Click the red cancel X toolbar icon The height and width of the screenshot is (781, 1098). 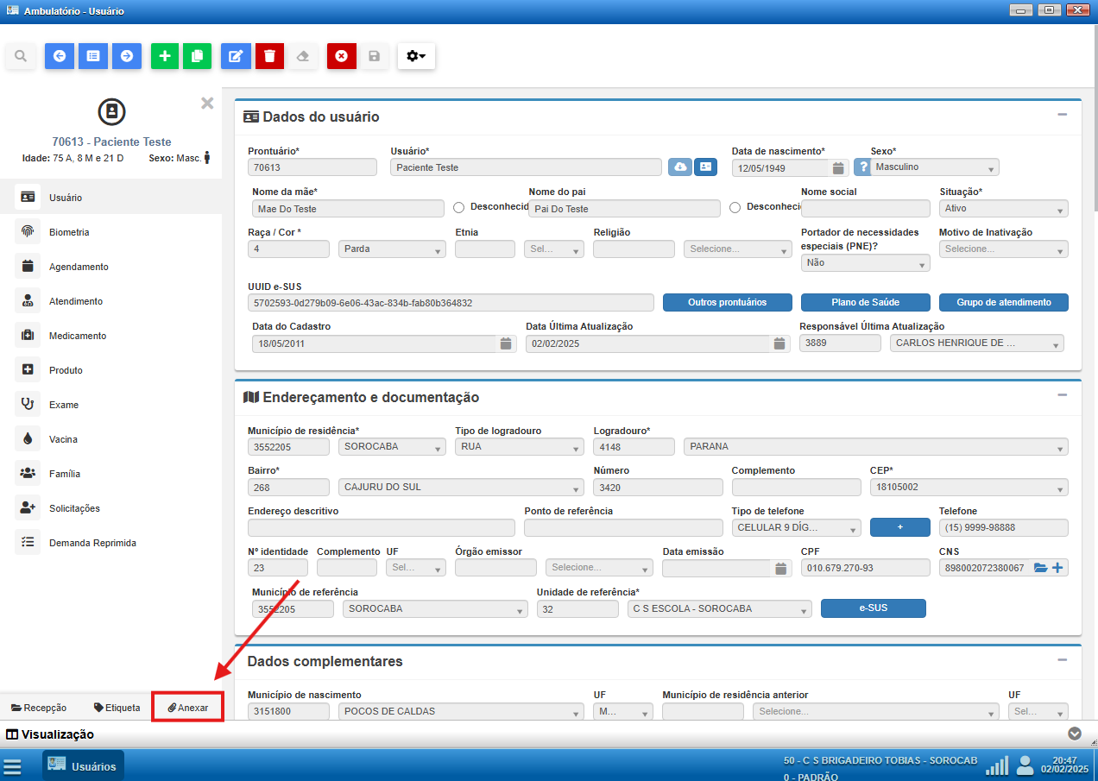pos(341,56)
